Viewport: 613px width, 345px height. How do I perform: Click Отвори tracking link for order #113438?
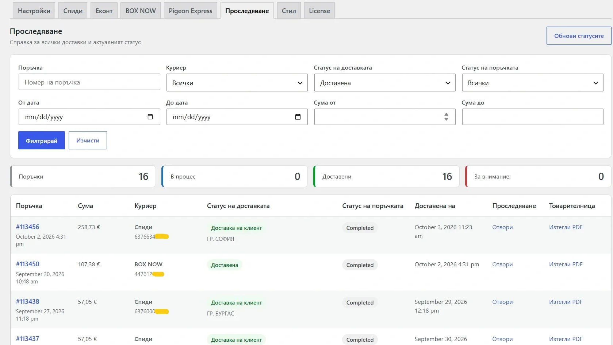tap(502, 302)
